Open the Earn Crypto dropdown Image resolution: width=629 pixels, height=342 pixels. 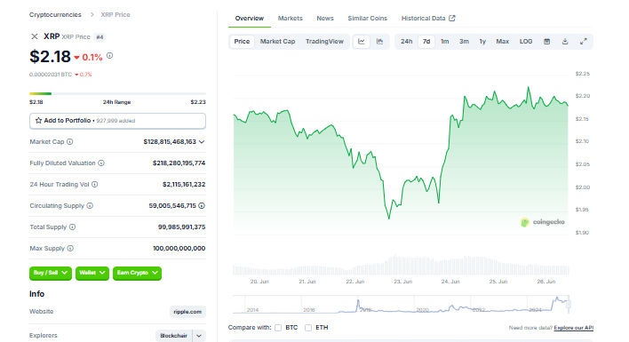coord(137,273)
